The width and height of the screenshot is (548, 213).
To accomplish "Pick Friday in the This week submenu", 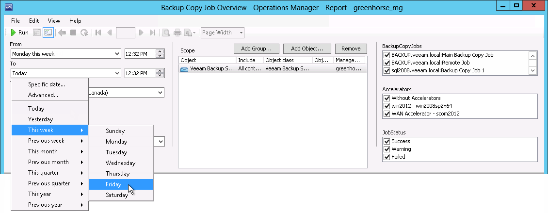I will click(121, 184).
